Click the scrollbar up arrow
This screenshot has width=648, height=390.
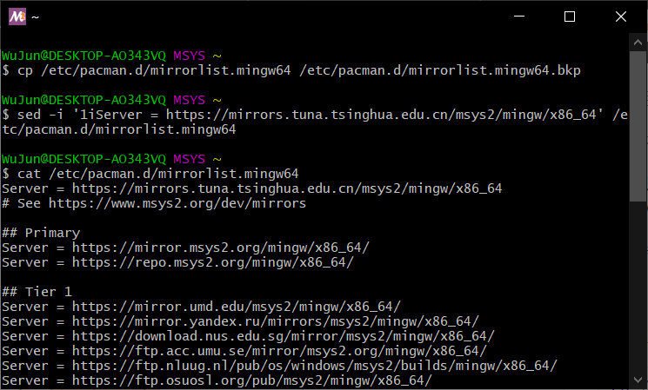[638, 42]
